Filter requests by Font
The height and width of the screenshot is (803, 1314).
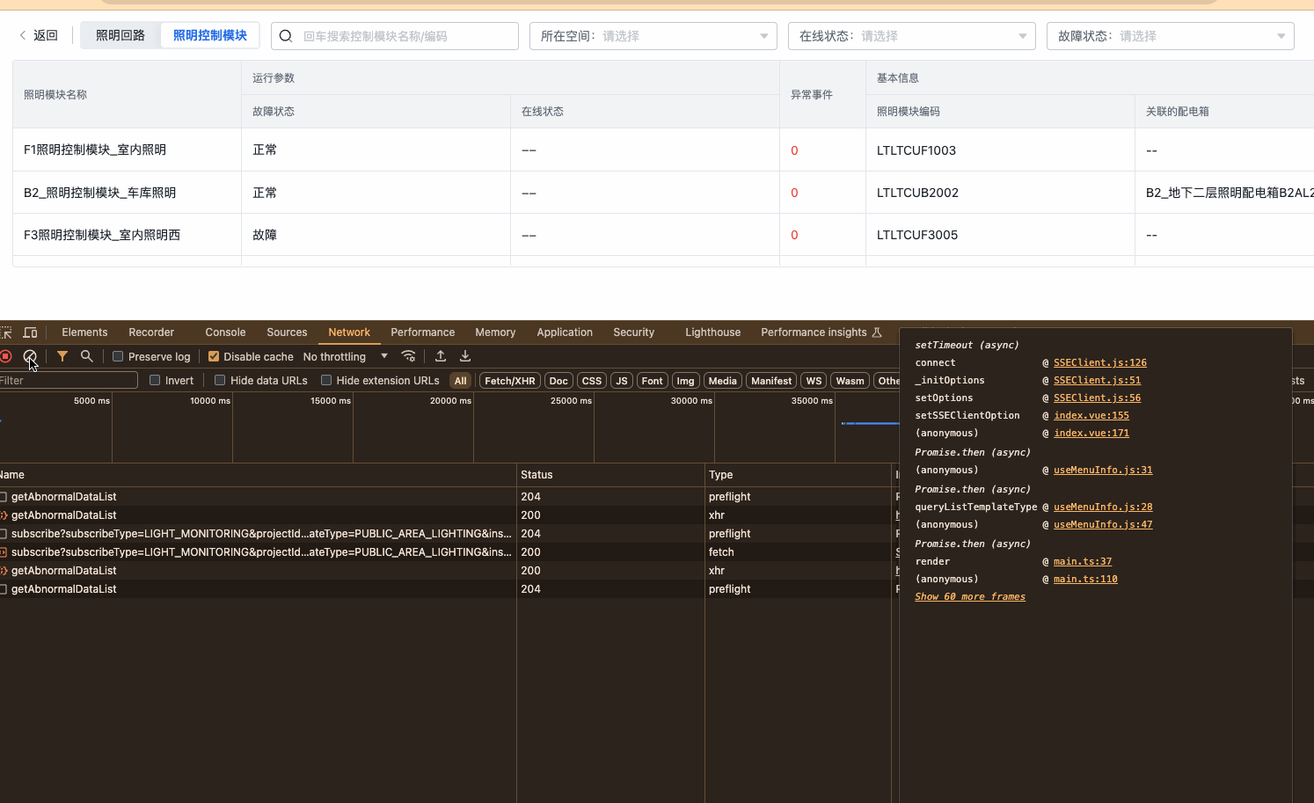[653, 381]
